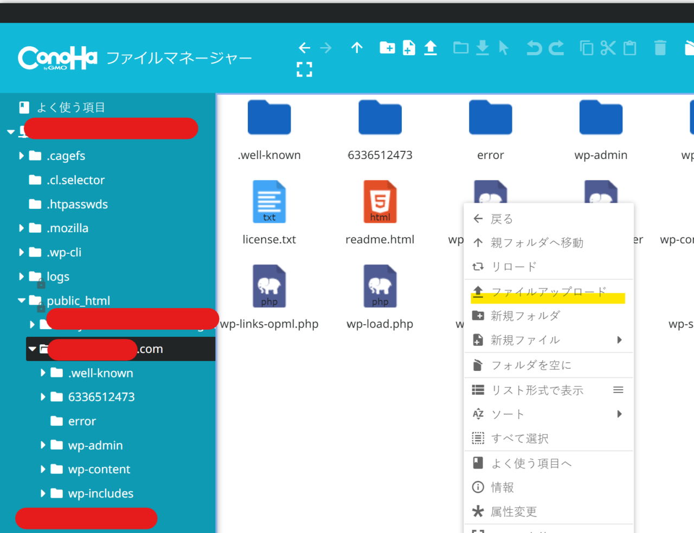Click the upload files toolbar icon

430,48
